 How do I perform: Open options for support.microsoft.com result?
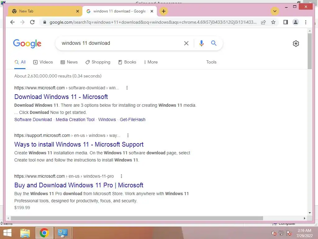[x=128, y=135]
